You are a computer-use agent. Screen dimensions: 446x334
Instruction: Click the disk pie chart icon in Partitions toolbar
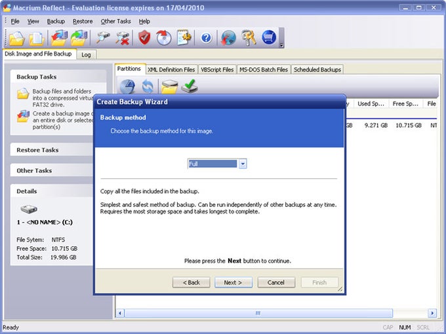tap(127, 86)
